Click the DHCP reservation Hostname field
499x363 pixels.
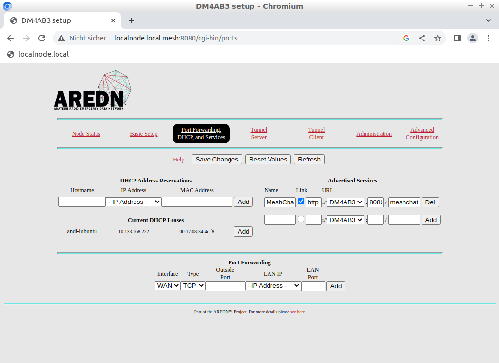[82, 202]
